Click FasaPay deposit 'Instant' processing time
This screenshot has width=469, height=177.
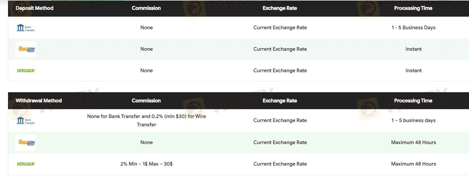(413, 49)
